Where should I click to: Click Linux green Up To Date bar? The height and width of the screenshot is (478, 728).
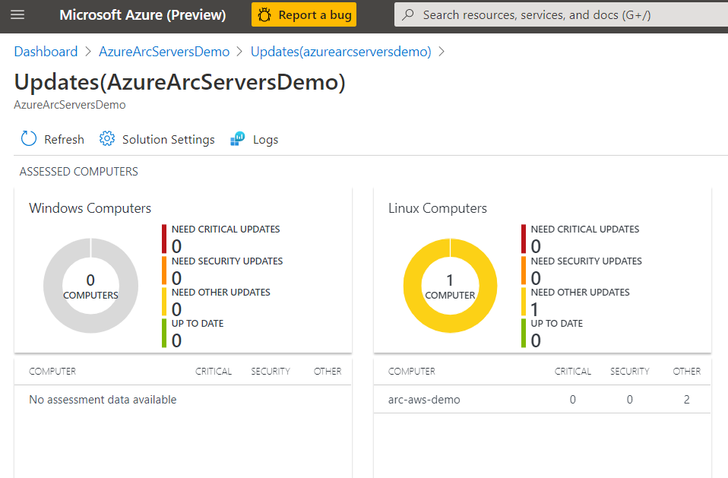tap(524, 333)
